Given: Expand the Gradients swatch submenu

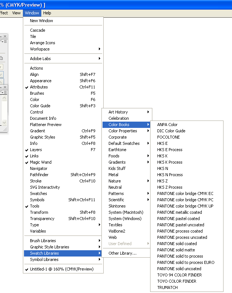Looking at the screenshot, I should click(x=127, y=162).
